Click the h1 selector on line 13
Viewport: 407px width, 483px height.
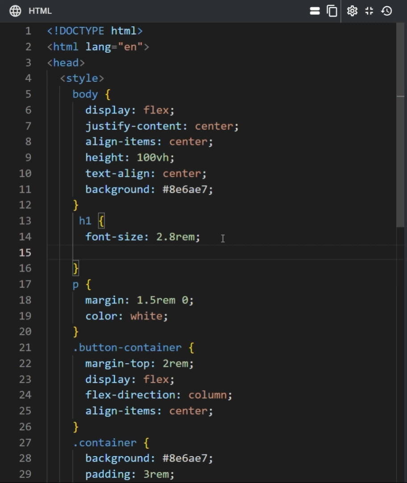[x=85, y=221]
